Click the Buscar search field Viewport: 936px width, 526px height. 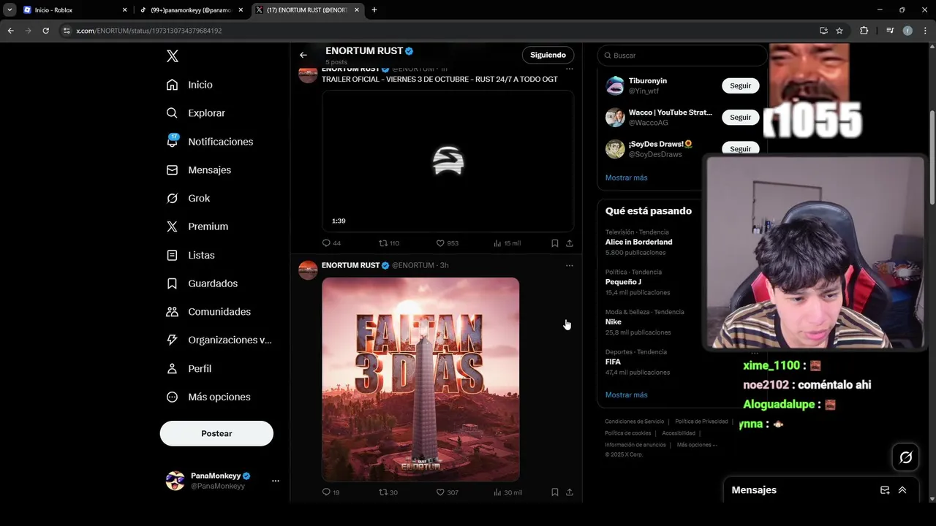point(682,56)
